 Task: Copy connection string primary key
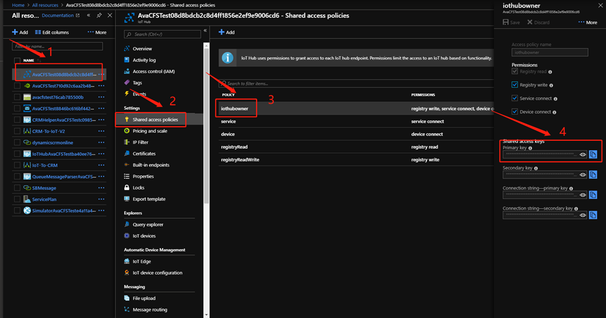(x=593, y=195)
